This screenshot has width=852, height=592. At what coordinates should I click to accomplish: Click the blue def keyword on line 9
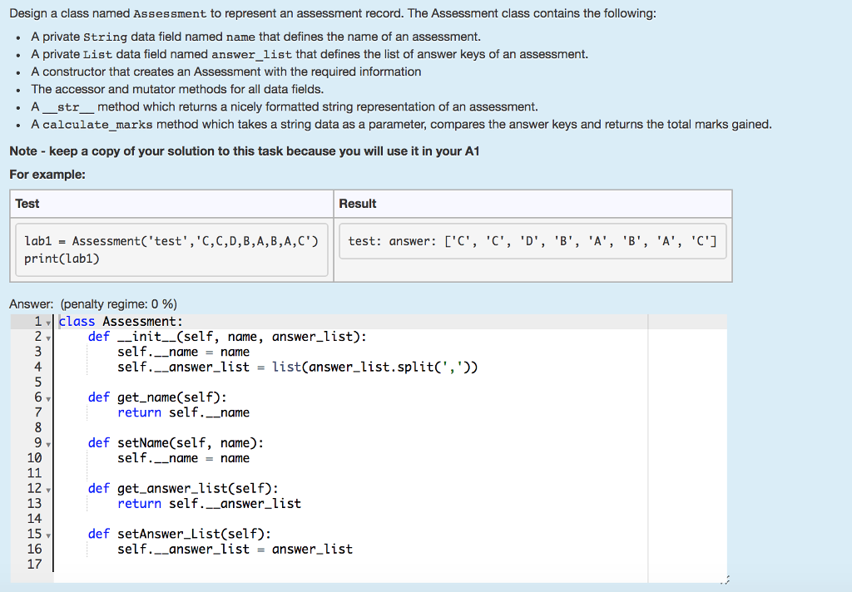98,442
